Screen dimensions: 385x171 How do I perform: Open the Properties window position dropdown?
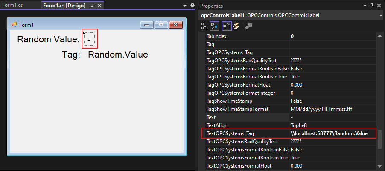365,6
